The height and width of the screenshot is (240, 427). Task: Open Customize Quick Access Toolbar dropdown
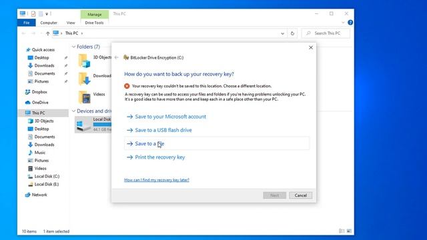coord(47,14)
